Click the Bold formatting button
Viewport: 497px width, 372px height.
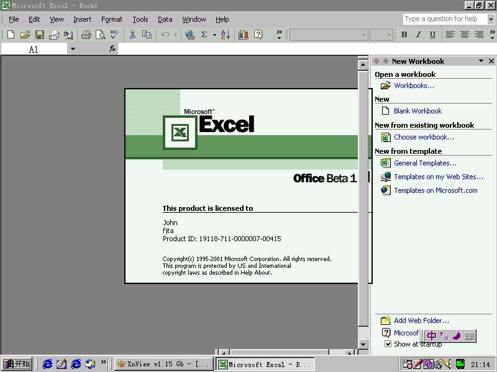(404, 35)
